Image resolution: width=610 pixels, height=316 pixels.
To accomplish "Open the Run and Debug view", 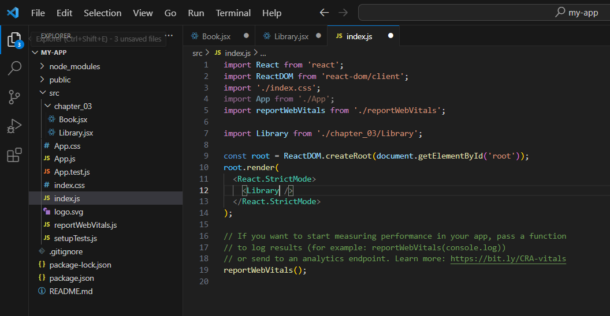I will [14, 126].
